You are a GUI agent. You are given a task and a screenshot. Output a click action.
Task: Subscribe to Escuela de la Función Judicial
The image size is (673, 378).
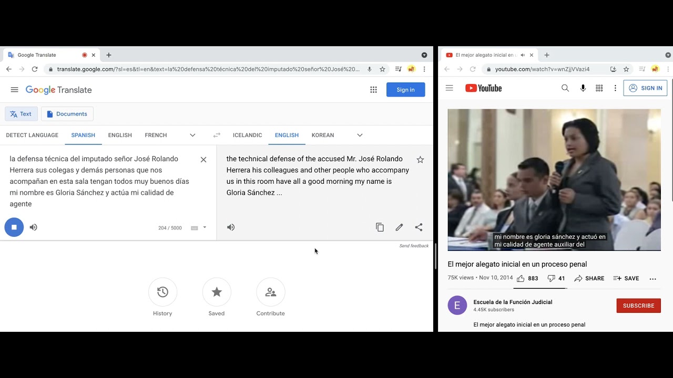click(x=638, y=306)
